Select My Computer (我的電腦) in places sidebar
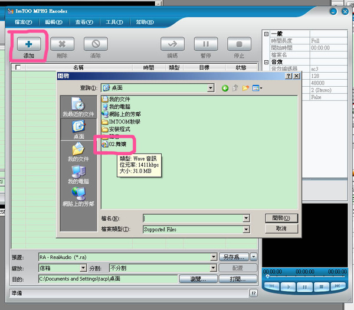 pos(78,175)
